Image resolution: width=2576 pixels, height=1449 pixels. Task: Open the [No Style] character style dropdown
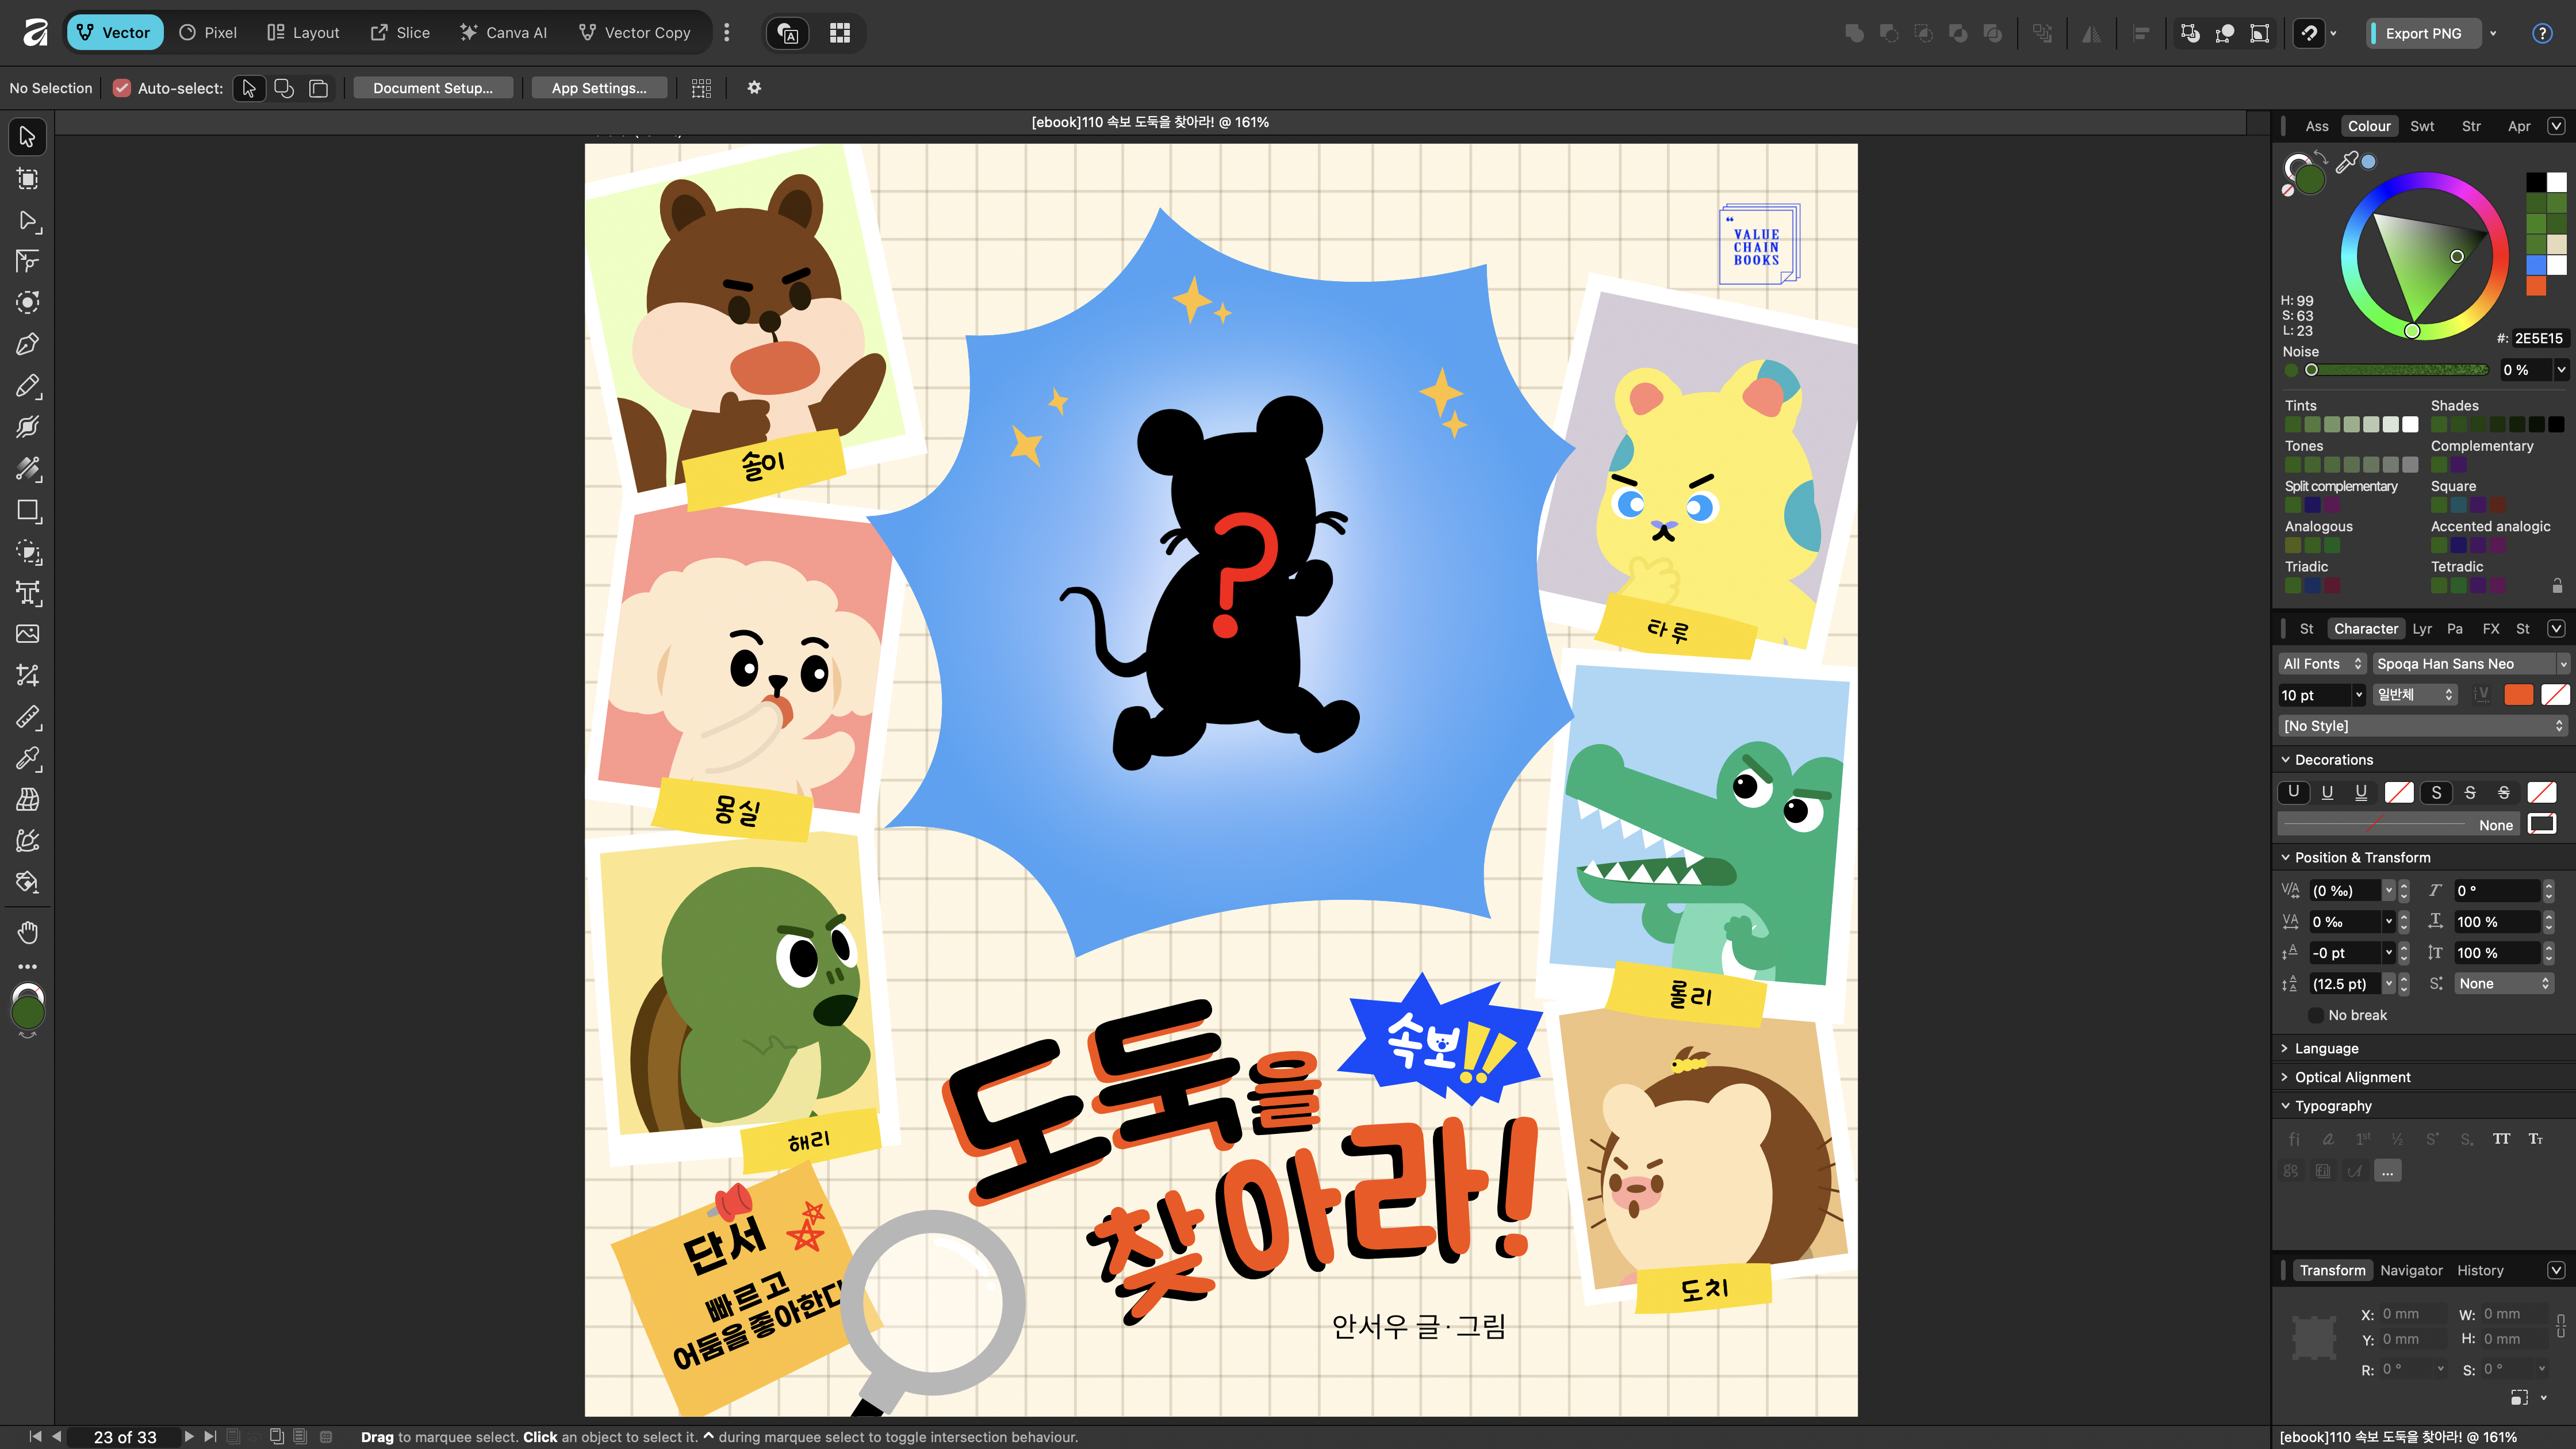[x=2422, y=726]
